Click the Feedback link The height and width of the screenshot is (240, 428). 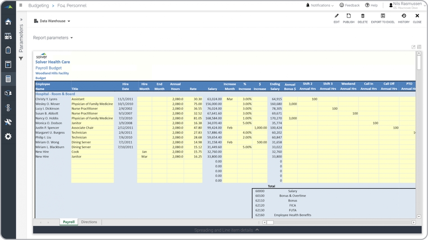(350, 5)
